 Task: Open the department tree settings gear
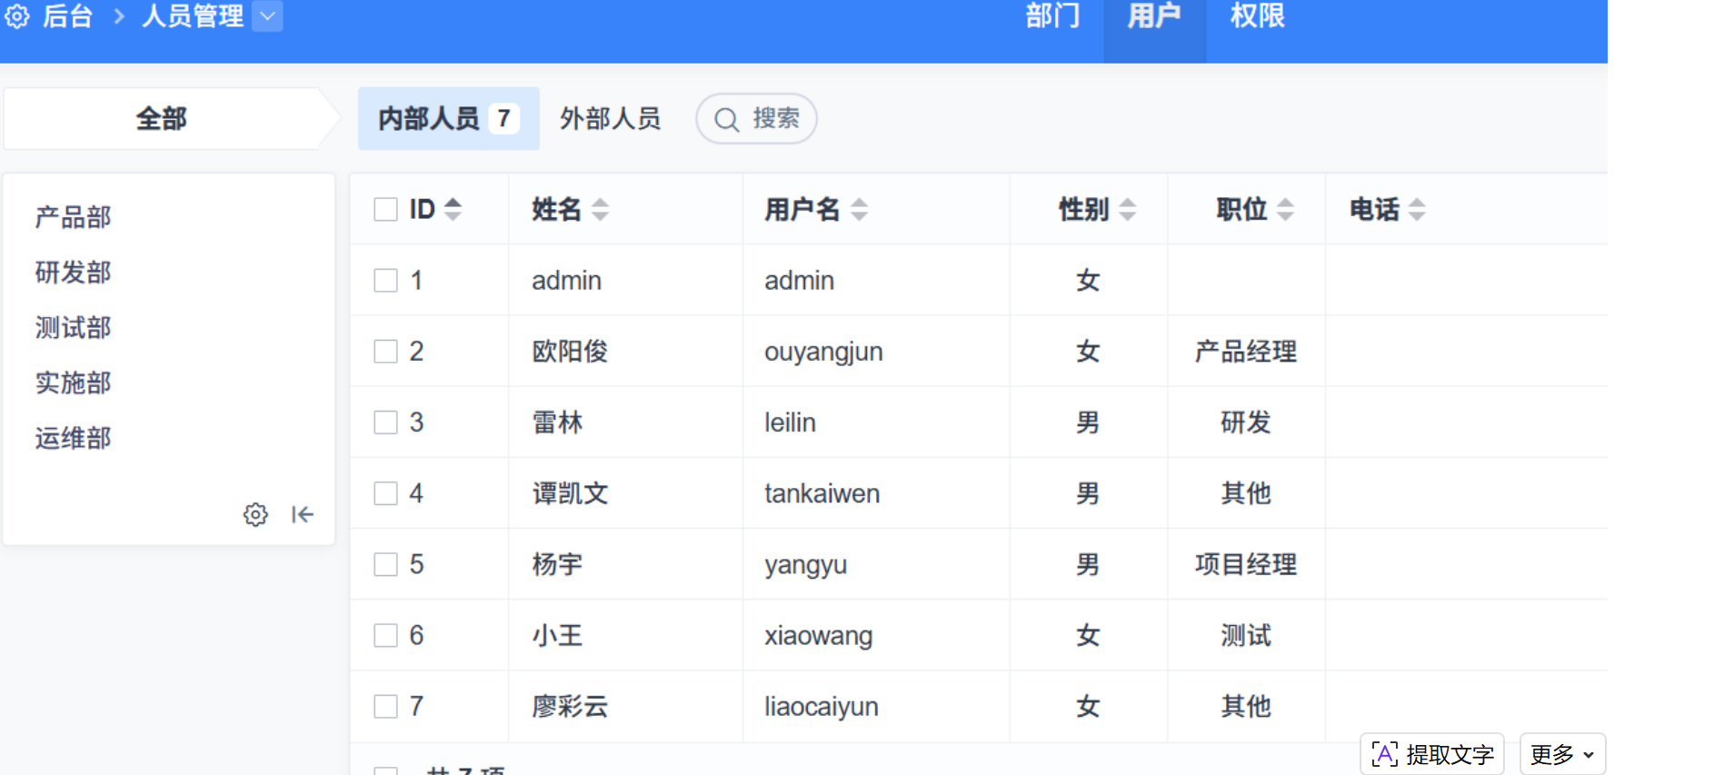pyautogui.click(x=255, y=515)
